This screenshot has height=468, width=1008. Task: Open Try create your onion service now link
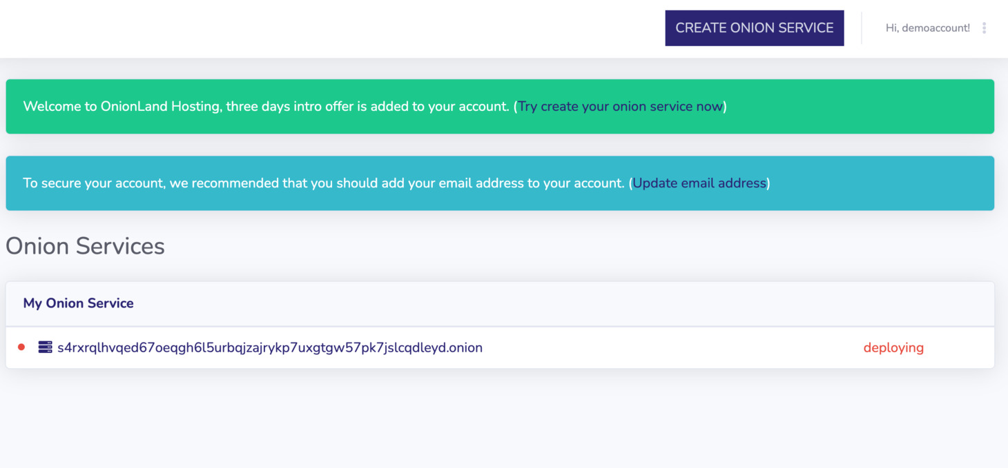pyautogui.click(x=621, y=106)
